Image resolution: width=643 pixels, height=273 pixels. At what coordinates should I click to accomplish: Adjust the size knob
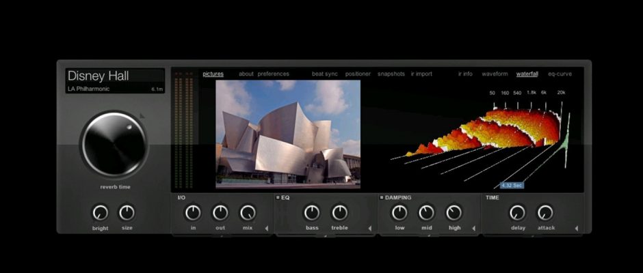pos(127,213)
